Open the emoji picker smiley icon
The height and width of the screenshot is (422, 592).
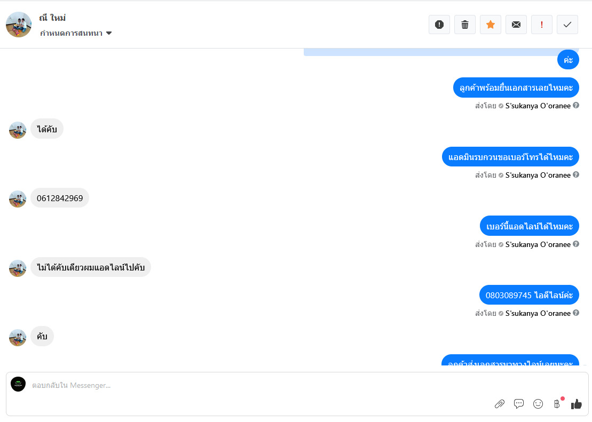tap(538, 404)
